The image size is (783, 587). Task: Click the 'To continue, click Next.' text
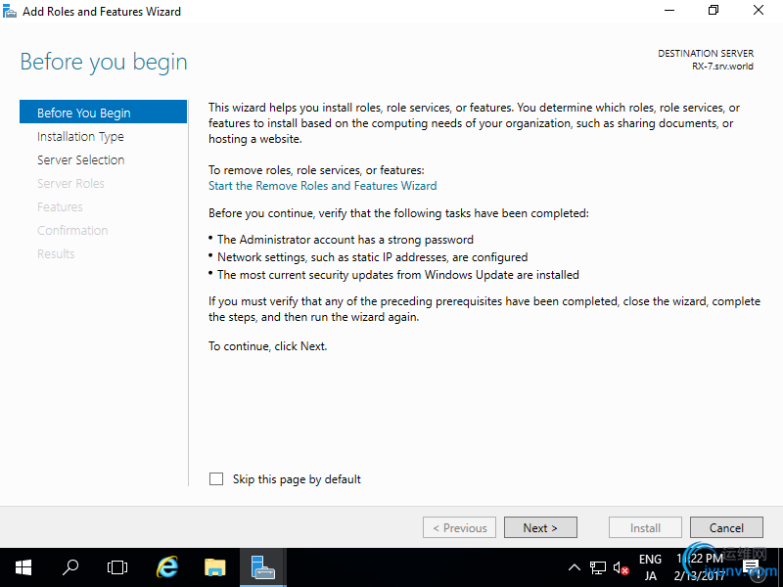(x=267, y=346)
